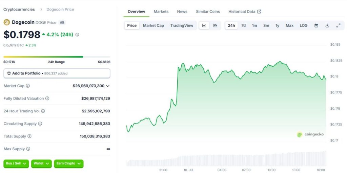Click info icon next to Market Cap
The image size is (347, 173).
click(x=28, y=86)
